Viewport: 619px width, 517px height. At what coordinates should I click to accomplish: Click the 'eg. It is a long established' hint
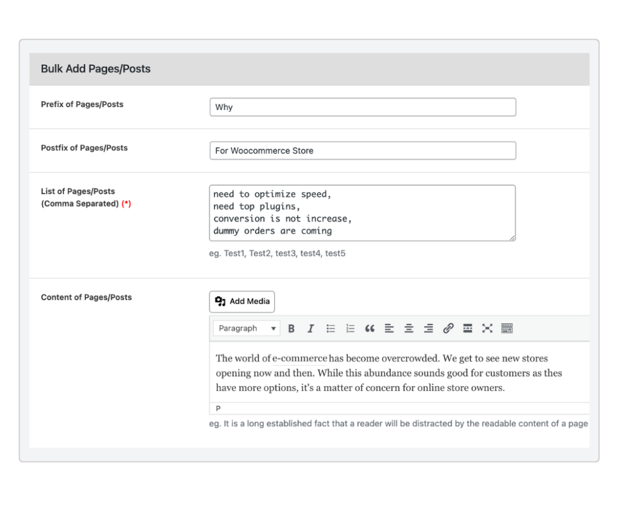(398, 424)
